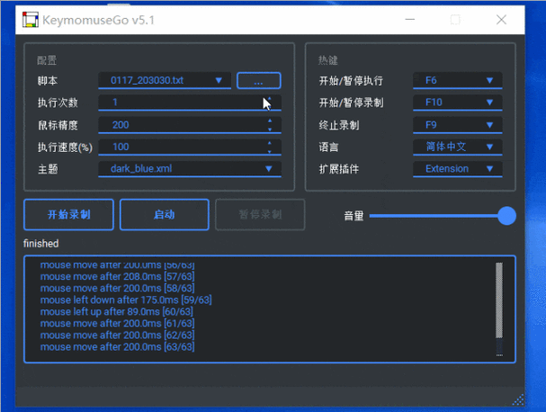Click log line 'mouse left up after 89.0ms [60/63]'
This screenshot has width=546, height=412.
pos(117,312)
